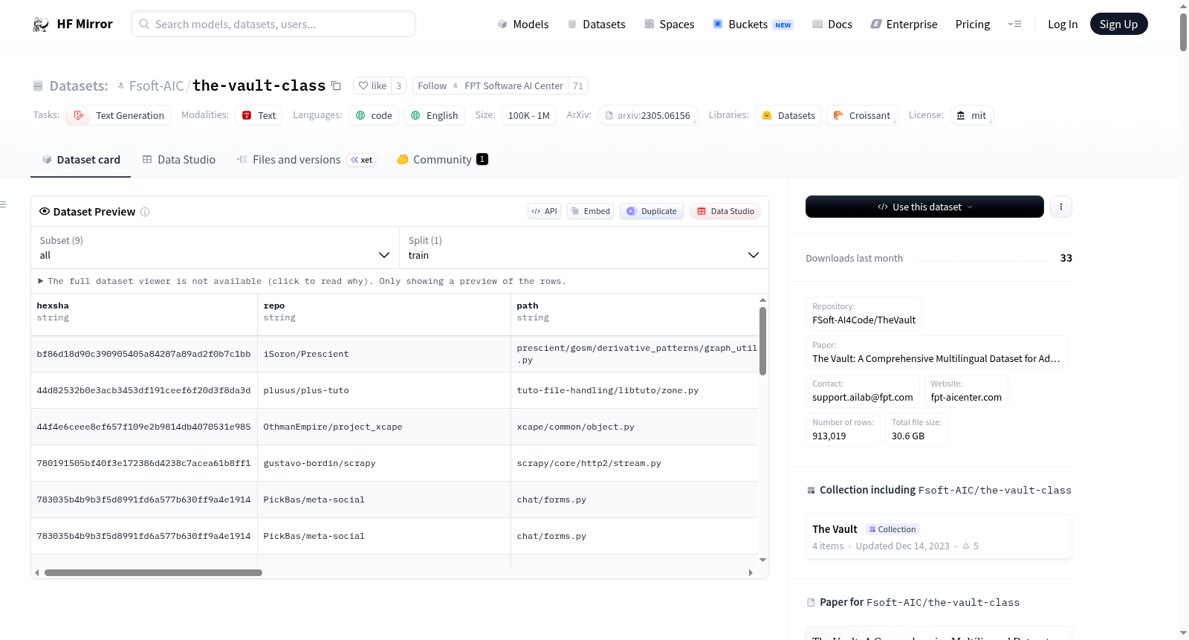Click the table scroll-up arrow
The image size is (1189, 640).
[762, 300]
